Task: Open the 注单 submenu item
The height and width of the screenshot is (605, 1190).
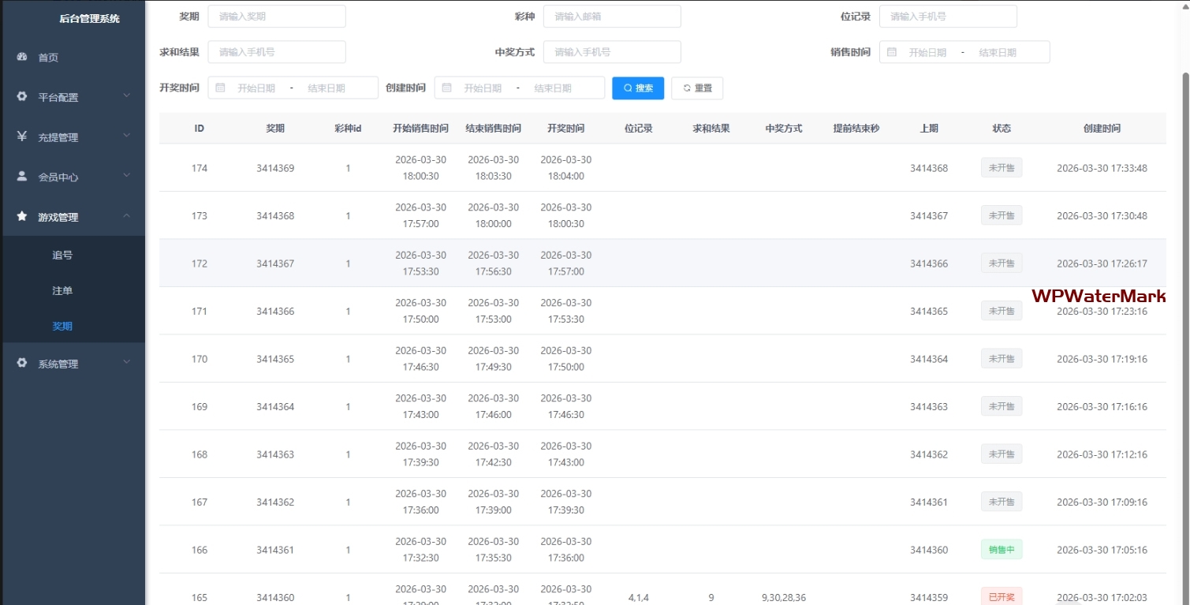Action: pos(62,291)
